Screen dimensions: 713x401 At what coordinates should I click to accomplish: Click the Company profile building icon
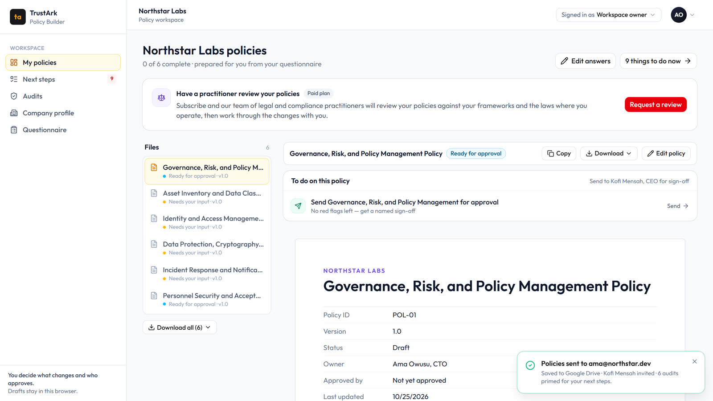coord(14,113)
